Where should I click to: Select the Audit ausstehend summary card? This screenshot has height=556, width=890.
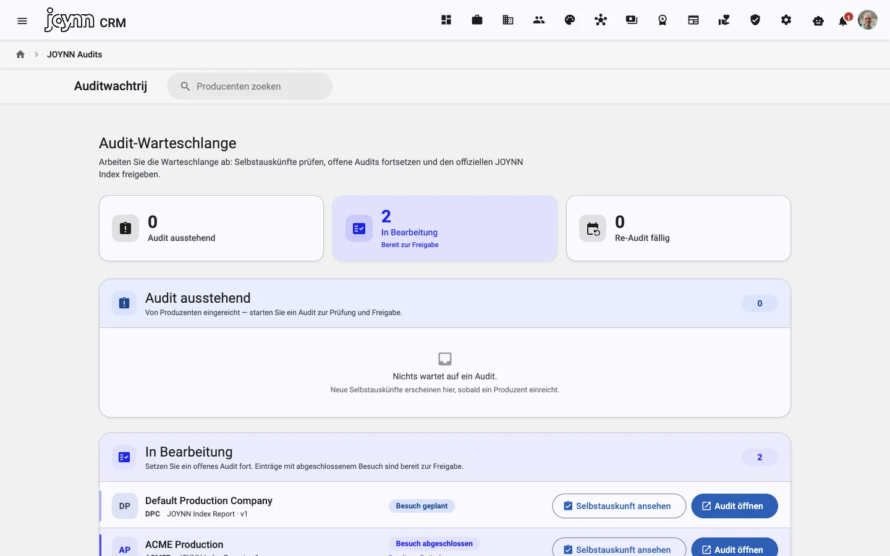click(x=211, y=229)
